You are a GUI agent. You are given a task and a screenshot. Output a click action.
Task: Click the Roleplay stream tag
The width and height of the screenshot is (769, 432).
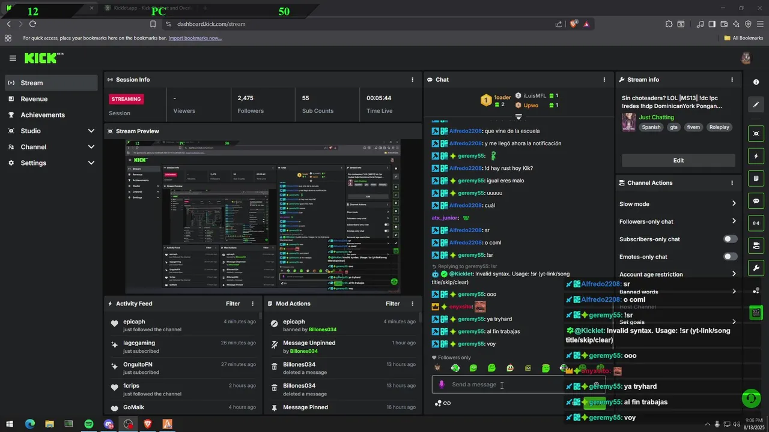[719, 127]
